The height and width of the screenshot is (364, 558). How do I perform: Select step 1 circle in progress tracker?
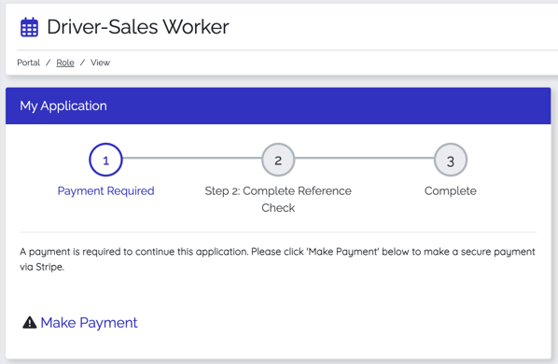pos(105,160)
